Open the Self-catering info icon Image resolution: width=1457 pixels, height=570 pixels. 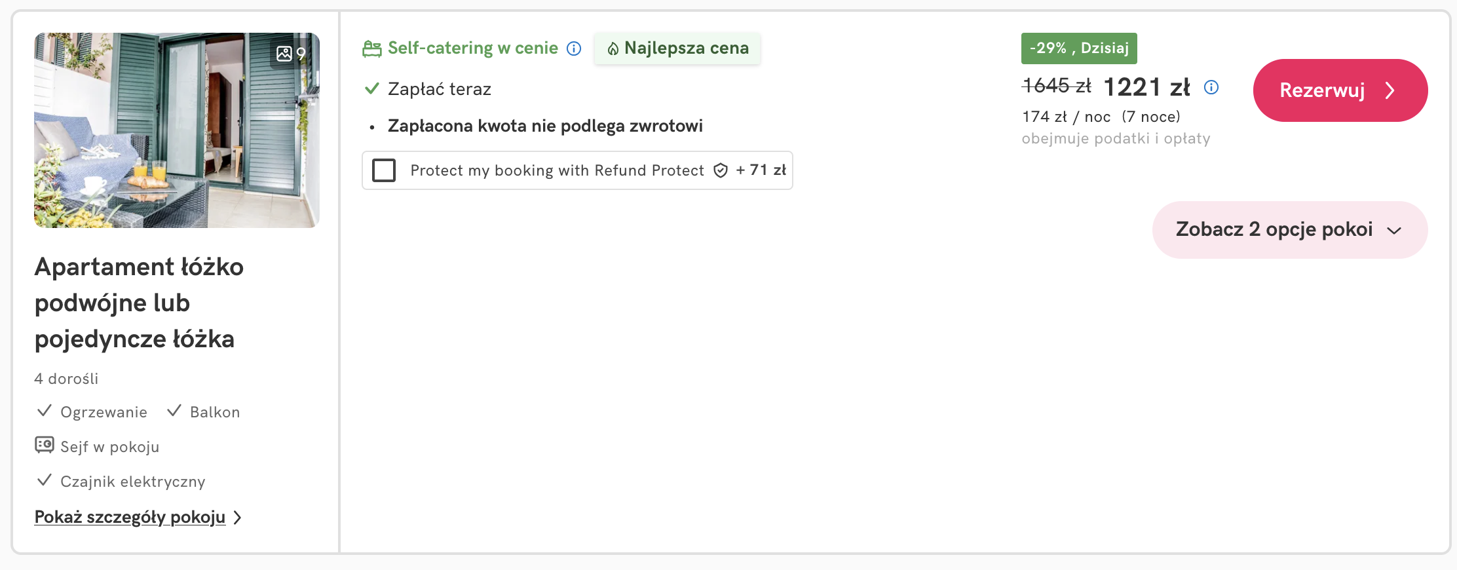(574, 48)
